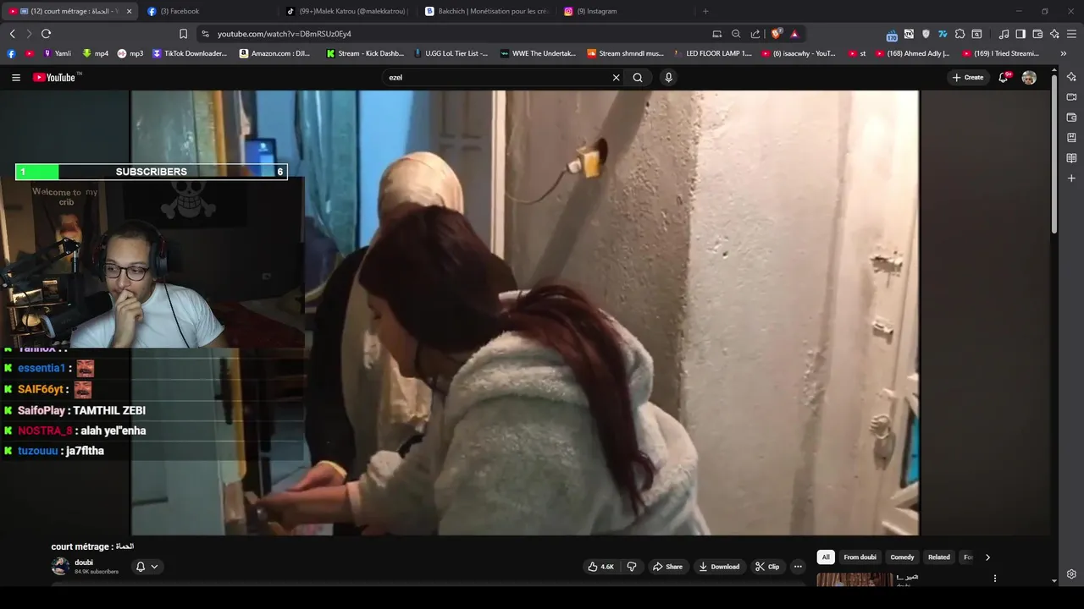Screen dimensions: 1084x609
Task: Select the From doubi filter chip
Action: pos(860,557)
